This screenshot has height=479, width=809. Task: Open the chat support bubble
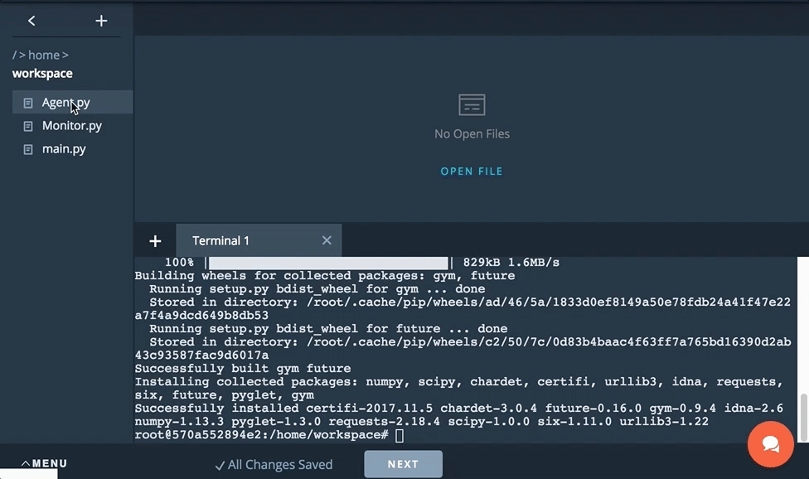click(x=770, y=445)
